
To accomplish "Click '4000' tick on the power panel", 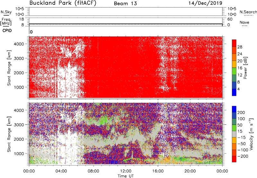I will [19, 44].
